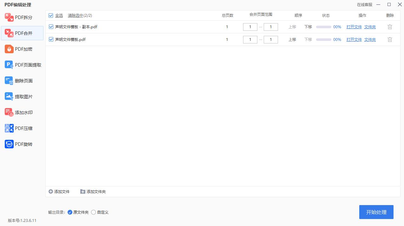Open the PDF页面提取 page extraction tool

[22, 65]
